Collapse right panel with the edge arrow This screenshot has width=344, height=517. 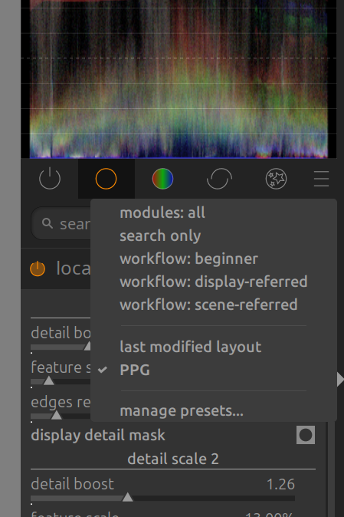[x=340, y=380]
